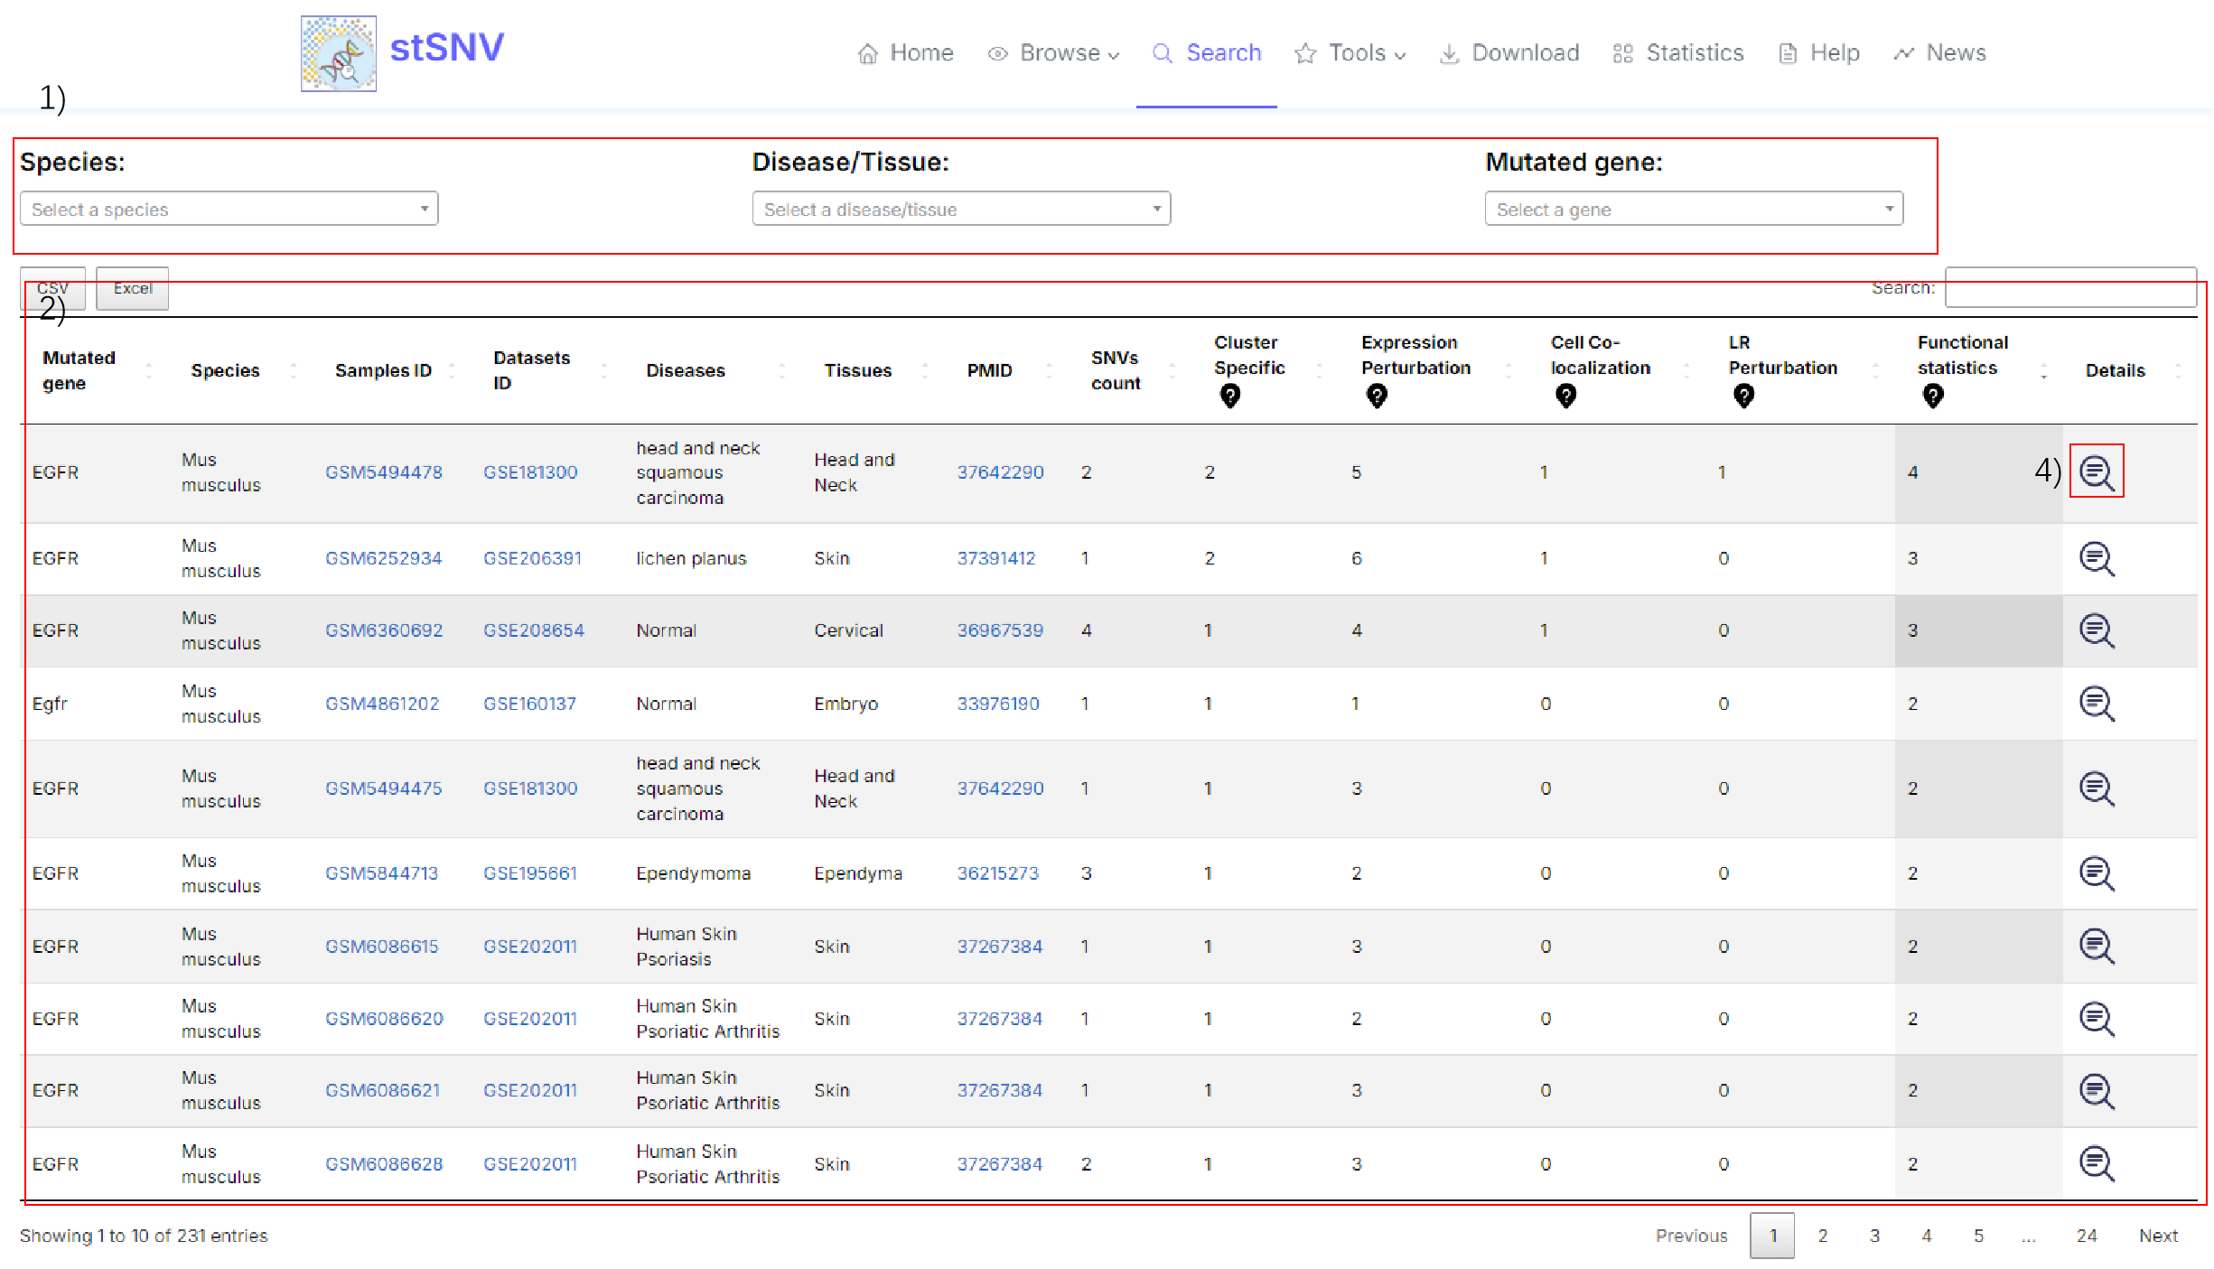Open the Select a gene dropdown
The image size is (2214, 1269).
point(1694,209)
